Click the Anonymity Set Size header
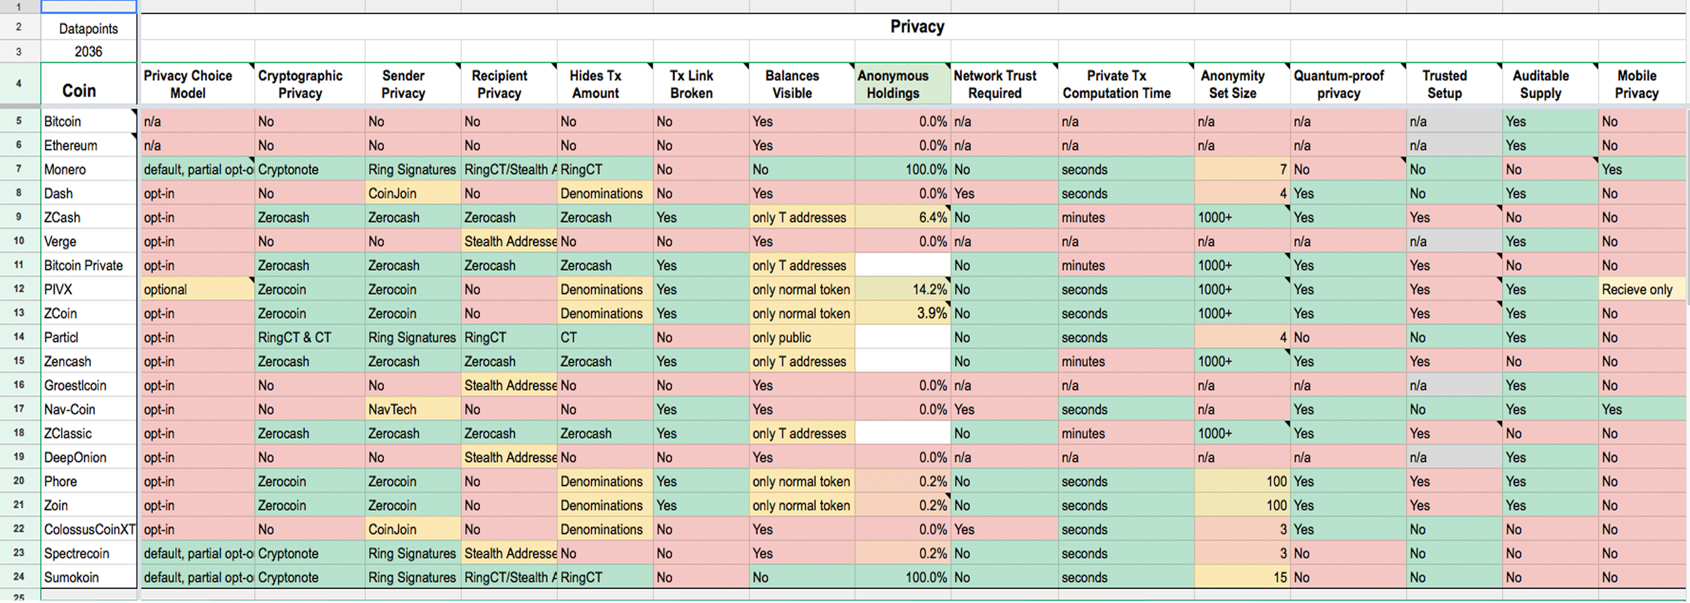Screen dimensions: 1690x603 (x=1242, y=84)
